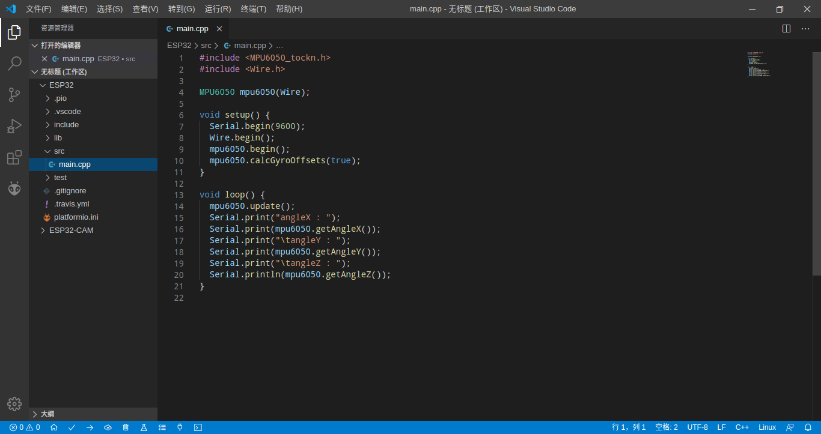Click PlatformIO Run Task list icon

click(162, 427)
